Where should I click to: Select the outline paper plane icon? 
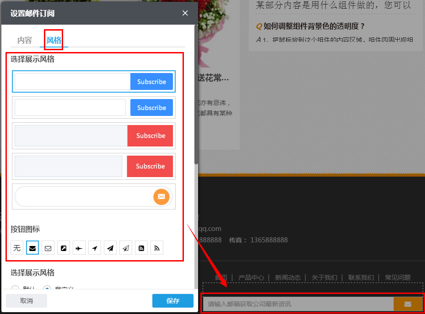tap(125, 247)
